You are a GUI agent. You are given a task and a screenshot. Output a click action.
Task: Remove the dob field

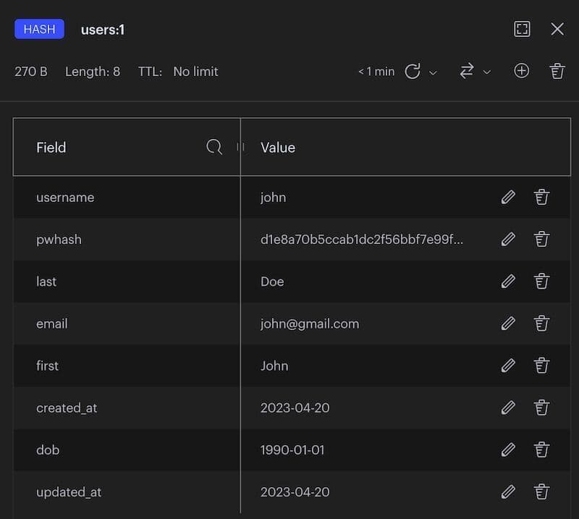541,450
